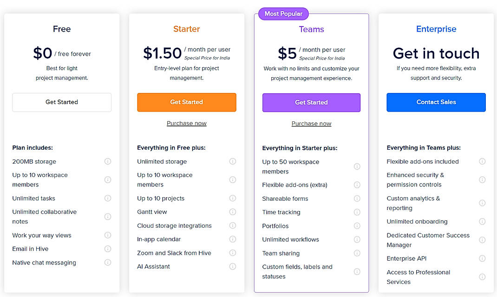Image resolution: width=497 pixels, height=297 pixels.
Task: Click info icon beside Unlimited tasks
Action: coord(108,198)
